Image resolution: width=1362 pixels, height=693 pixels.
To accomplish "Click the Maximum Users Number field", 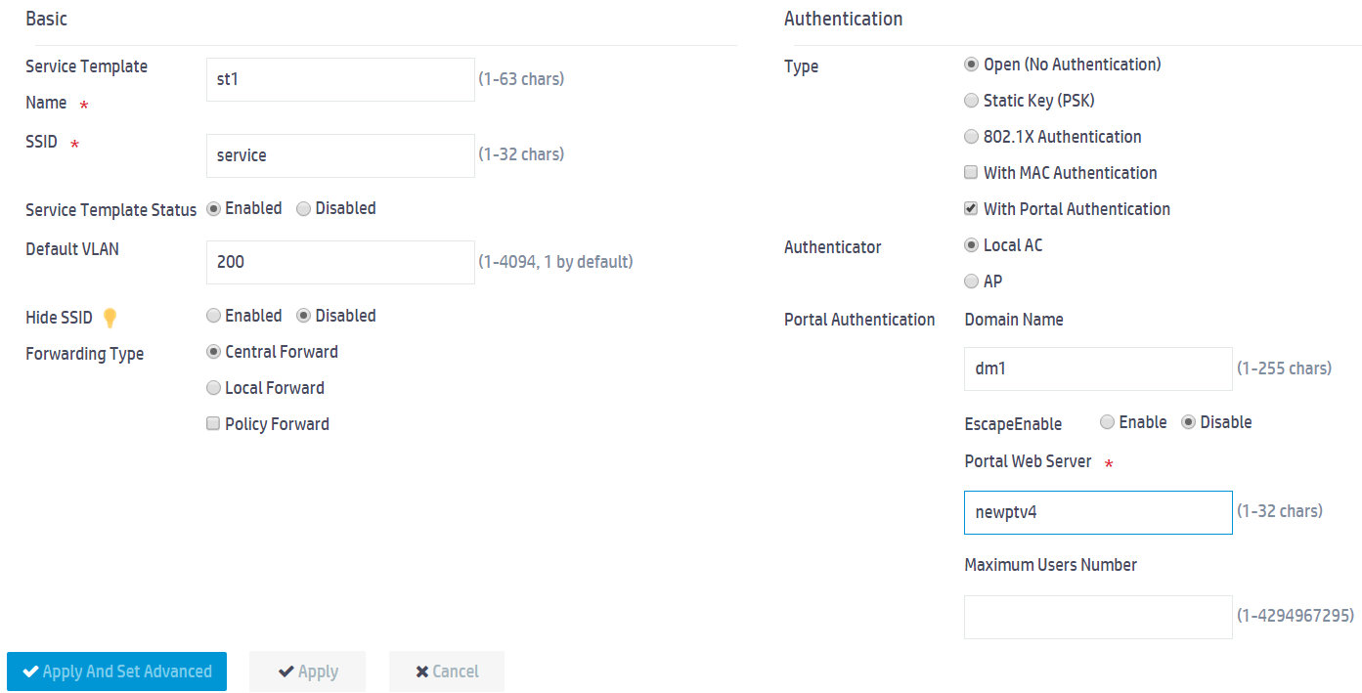I will tap(1098, 617).
